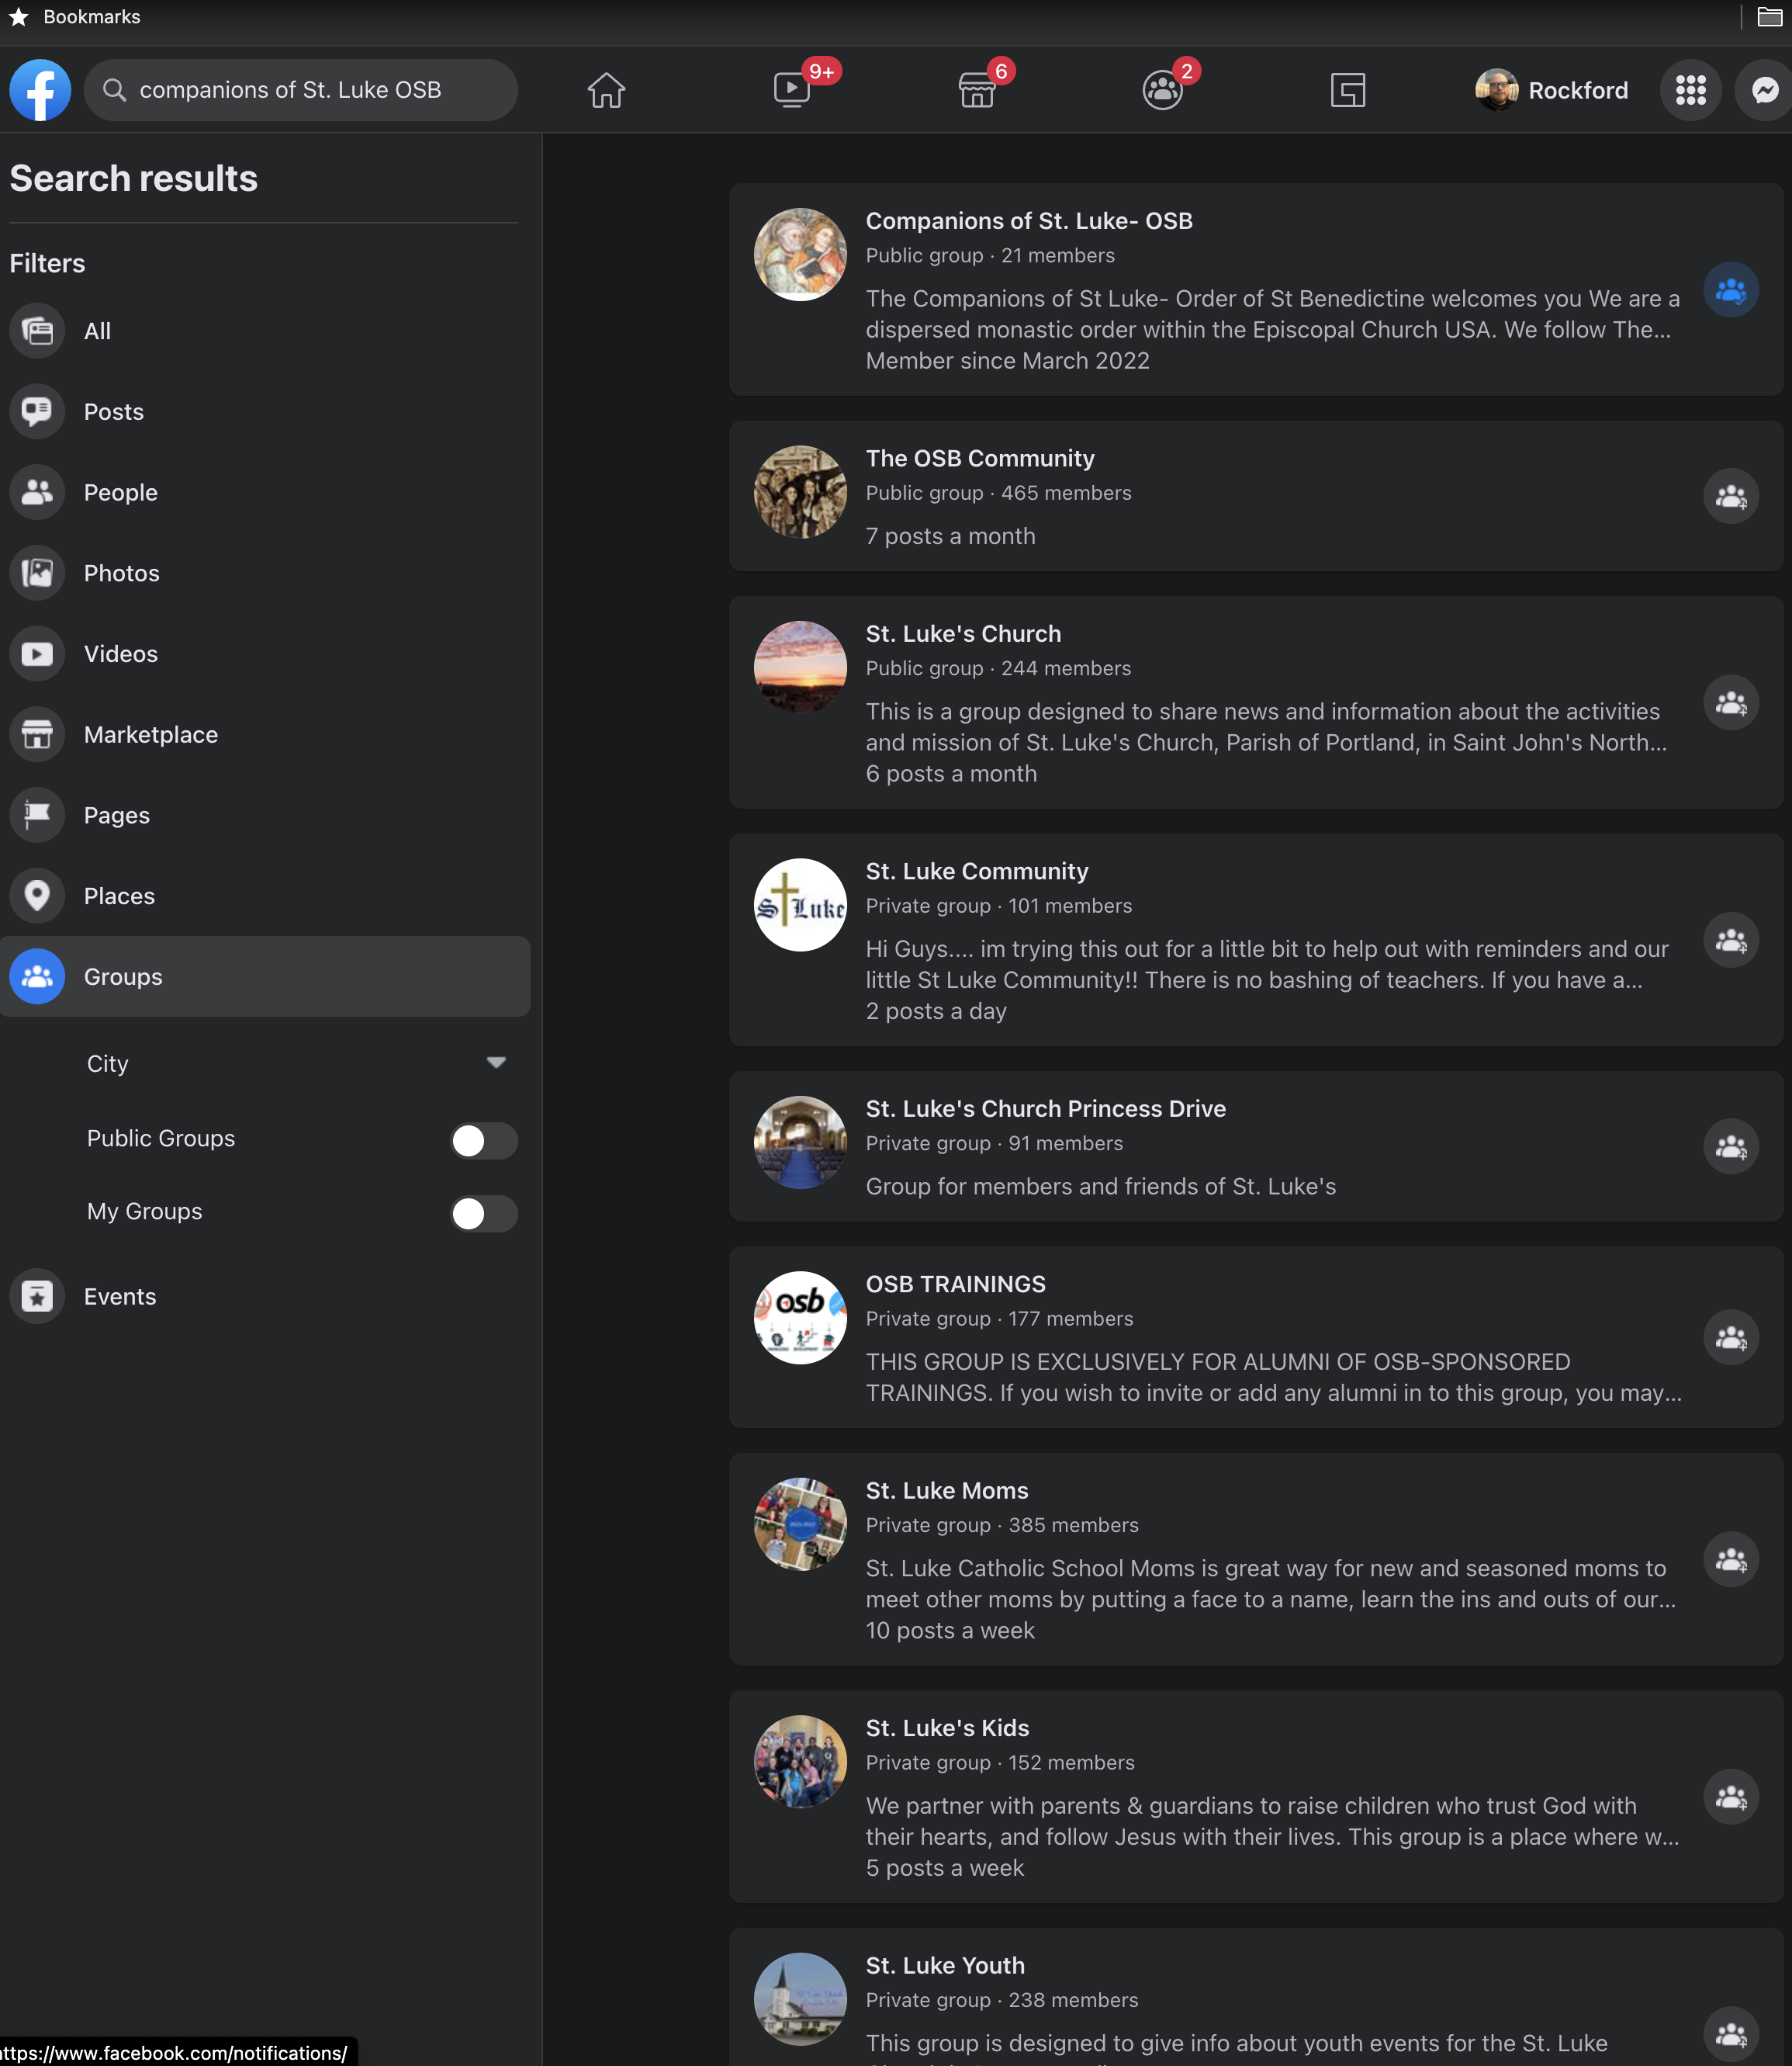1792x2066 pixels.
Task: Toggle the My Groups switch
Action: click(484, 1214)
